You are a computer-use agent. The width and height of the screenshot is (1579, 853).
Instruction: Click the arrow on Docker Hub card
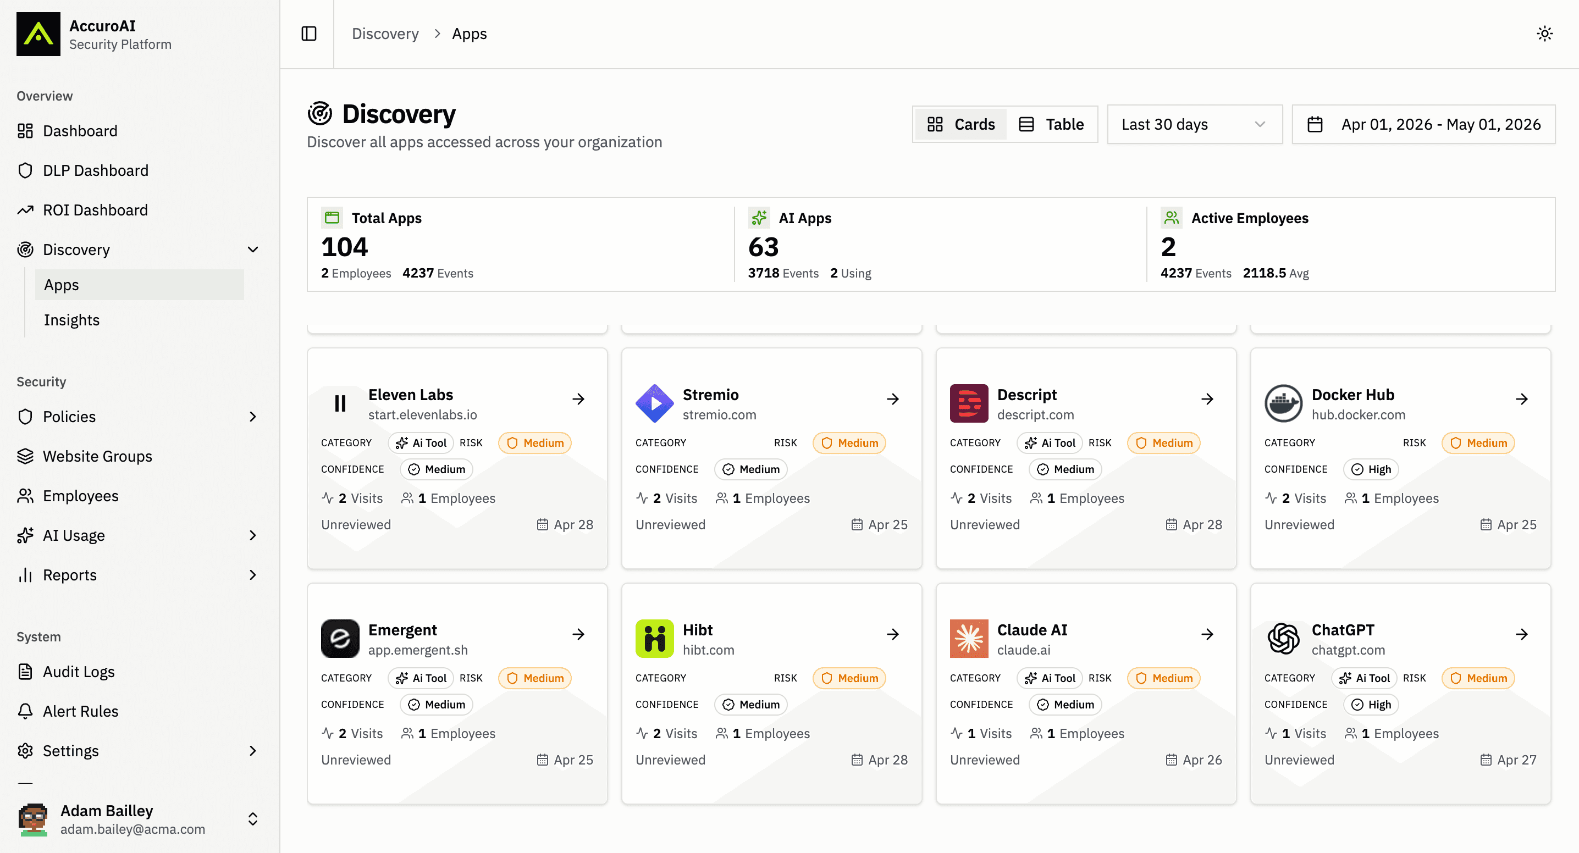(1521, 399)
